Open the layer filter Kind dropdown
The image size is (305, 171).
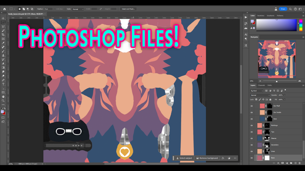[257, 91]
